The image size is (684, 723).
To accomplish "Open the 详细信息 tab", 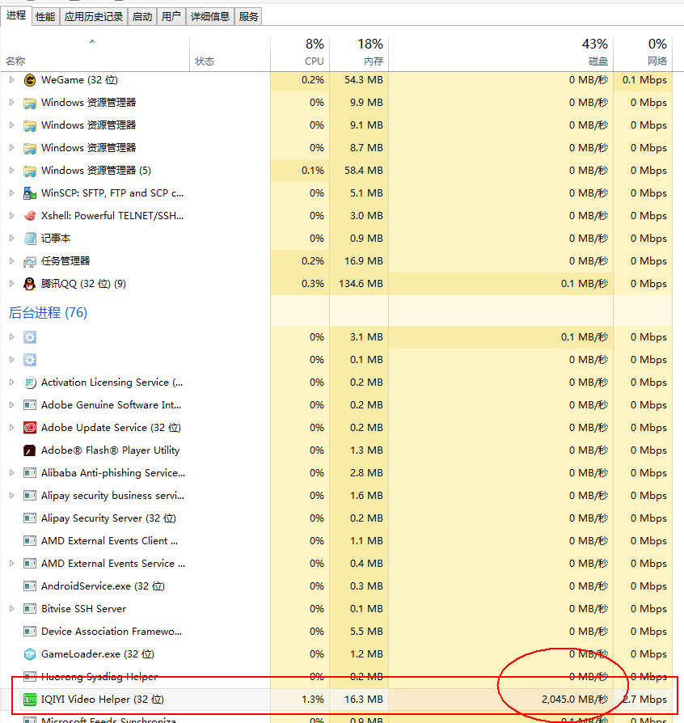I will pos(210,17).
